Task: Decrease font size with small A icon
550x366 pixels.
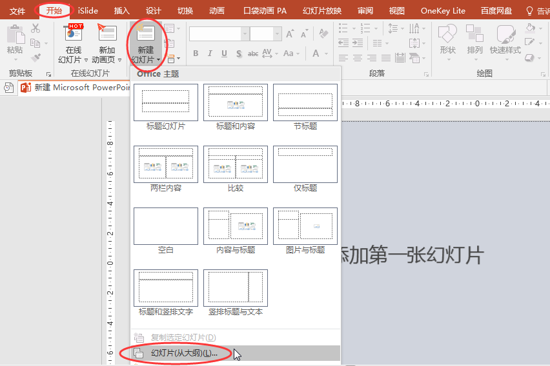Action: 304,34
